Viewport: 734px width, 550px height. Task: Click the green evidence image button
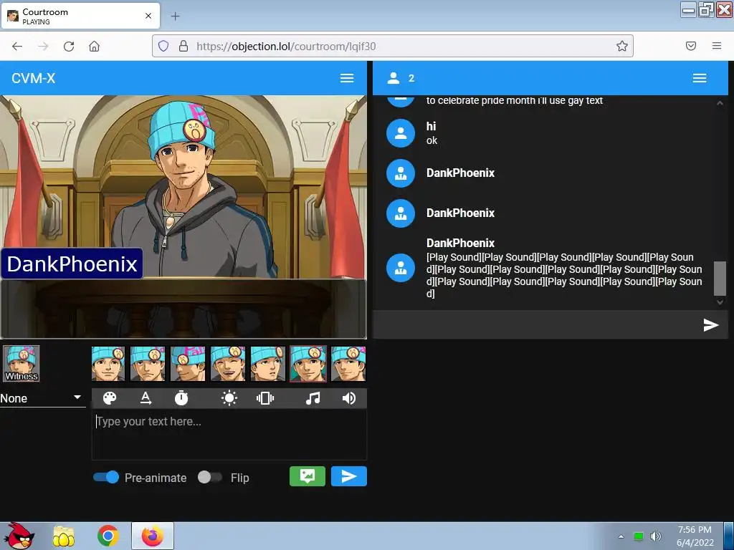[307, 476]
